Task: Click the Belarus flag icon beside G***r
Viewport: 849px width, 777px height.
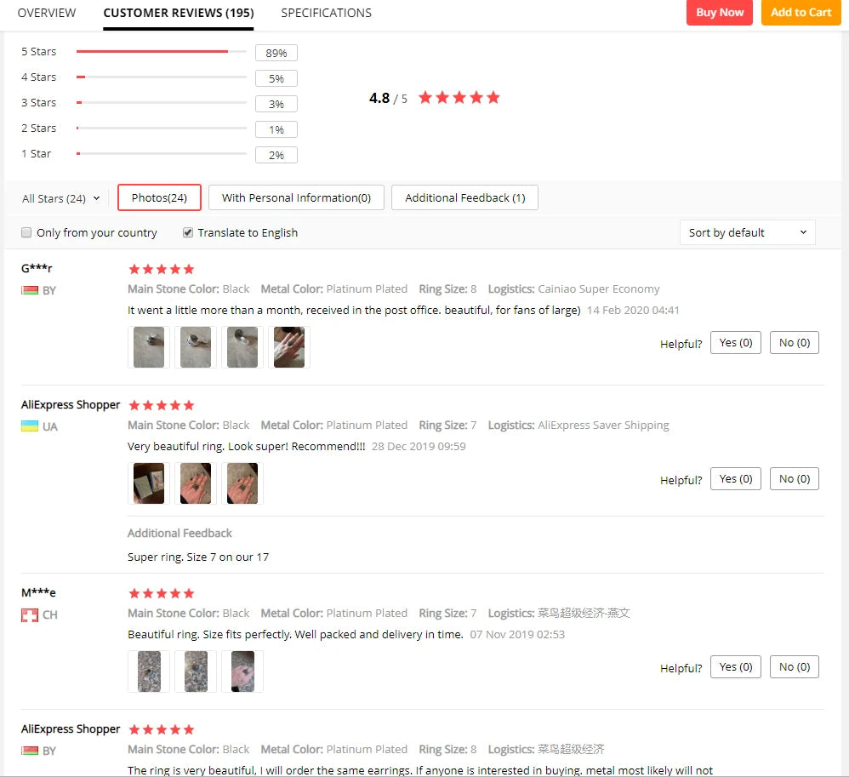Action: coord(30,290)
